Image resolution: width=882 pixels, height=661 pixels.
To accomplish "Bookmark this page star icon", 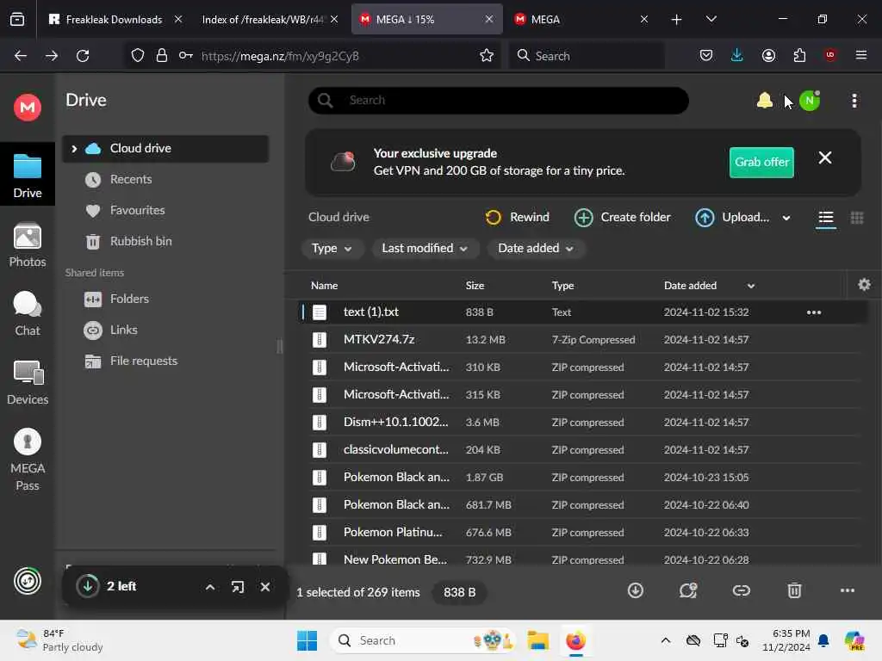I will click(487, 55).
